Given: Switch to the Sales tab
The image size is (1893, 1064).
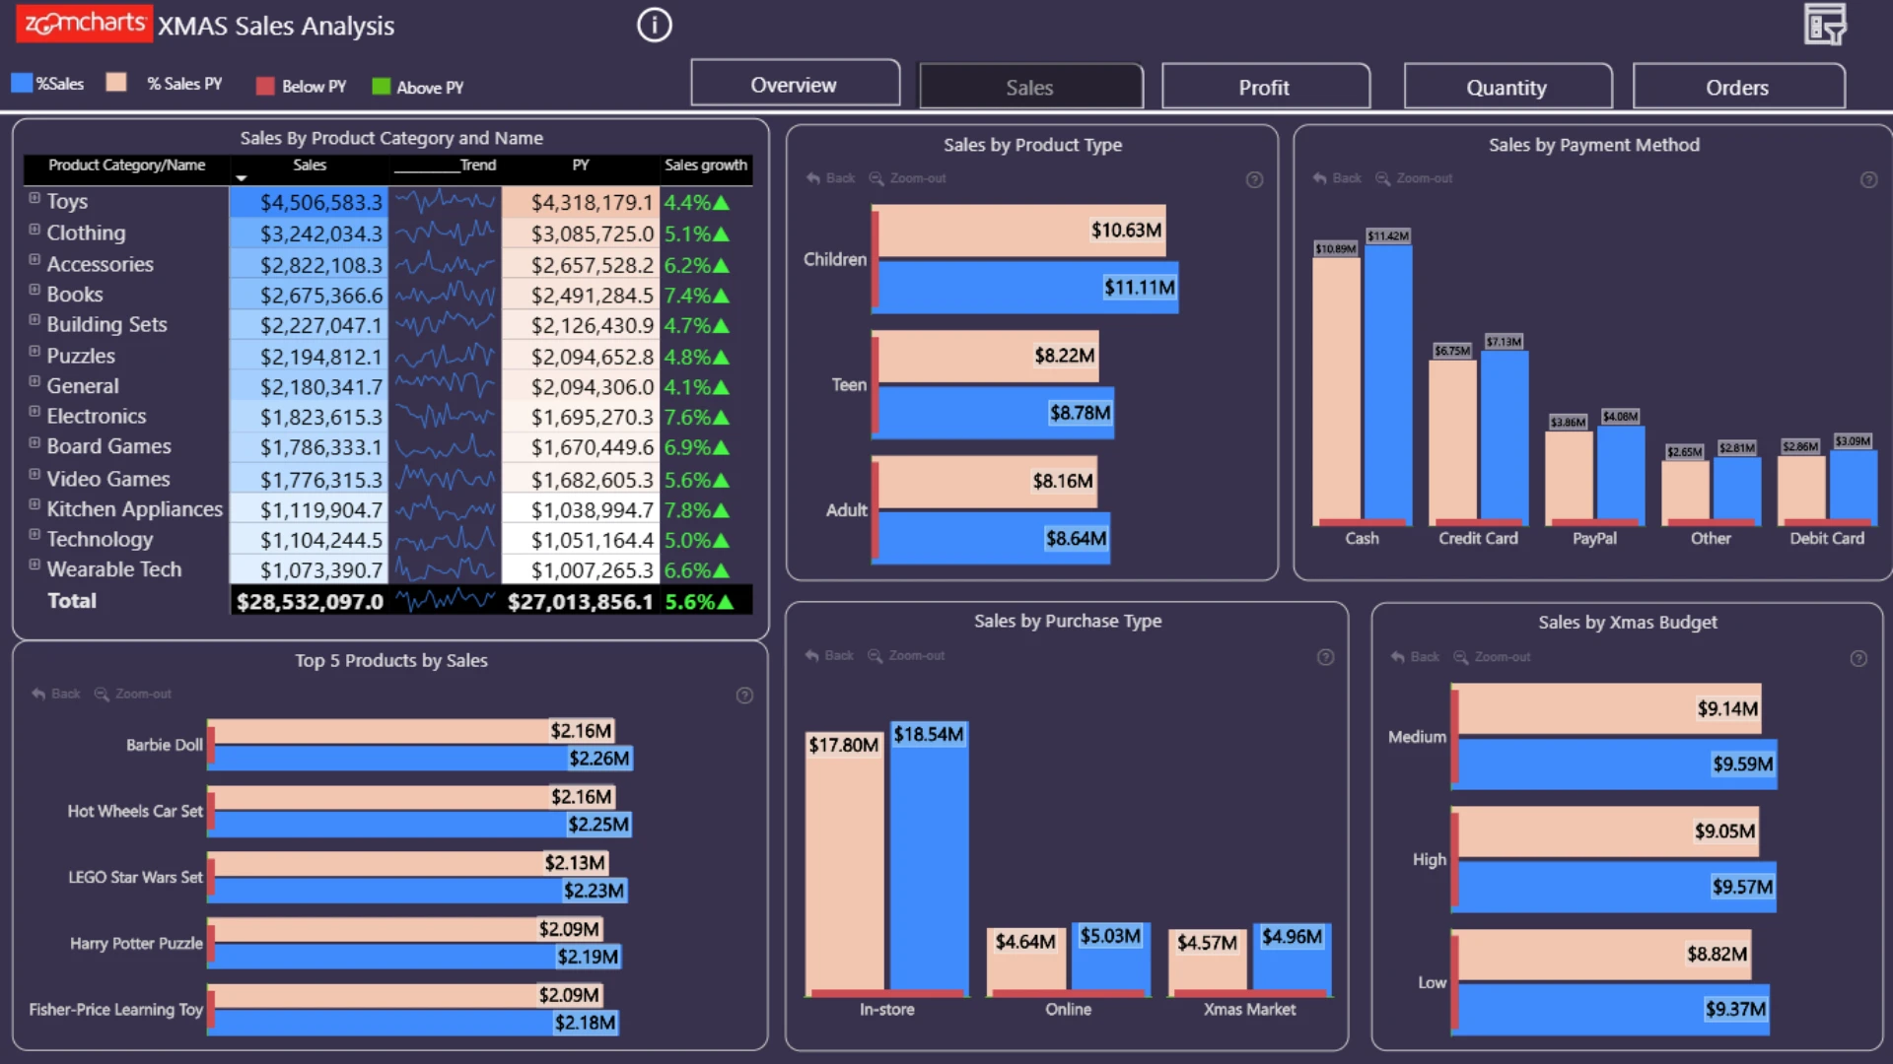Looking at the screenshot, I should (x=1030, y=87).
